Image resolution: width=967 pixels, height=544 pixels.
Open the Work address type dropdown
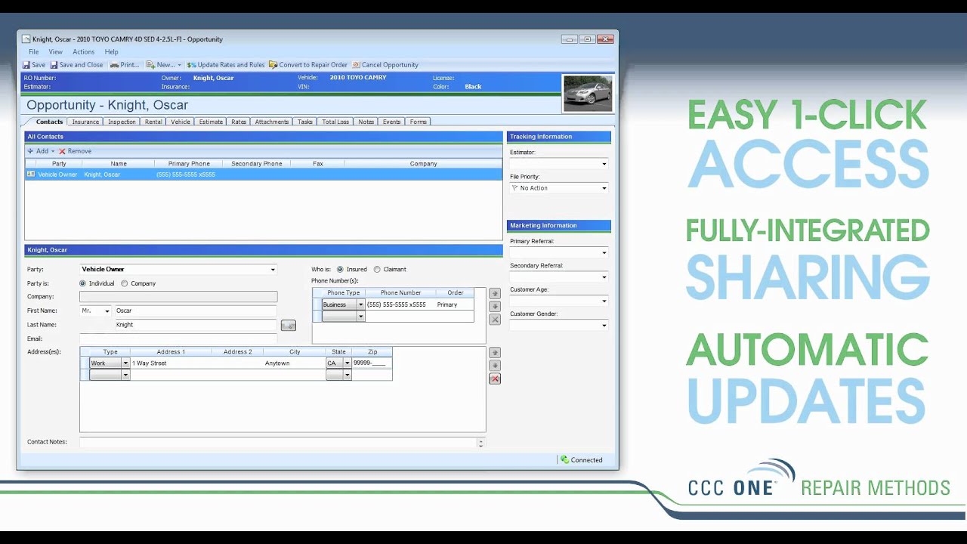(125, 363)
